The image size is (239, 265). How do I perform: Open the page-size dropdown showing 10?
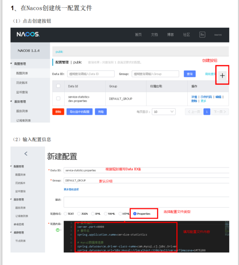164,112
